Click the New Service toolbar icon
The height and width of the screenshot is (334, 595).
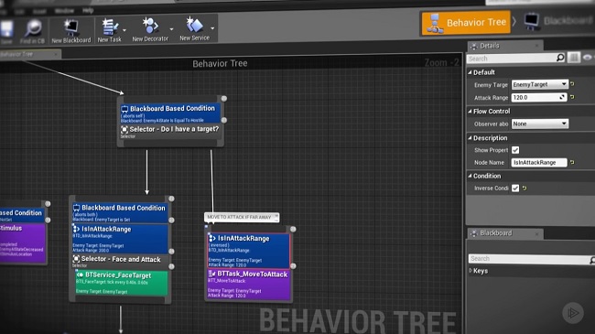pos(194,25)
